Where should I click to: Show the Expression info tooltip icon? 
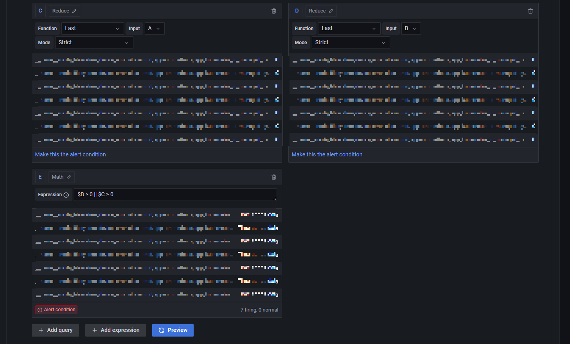(x=66, y=195)
